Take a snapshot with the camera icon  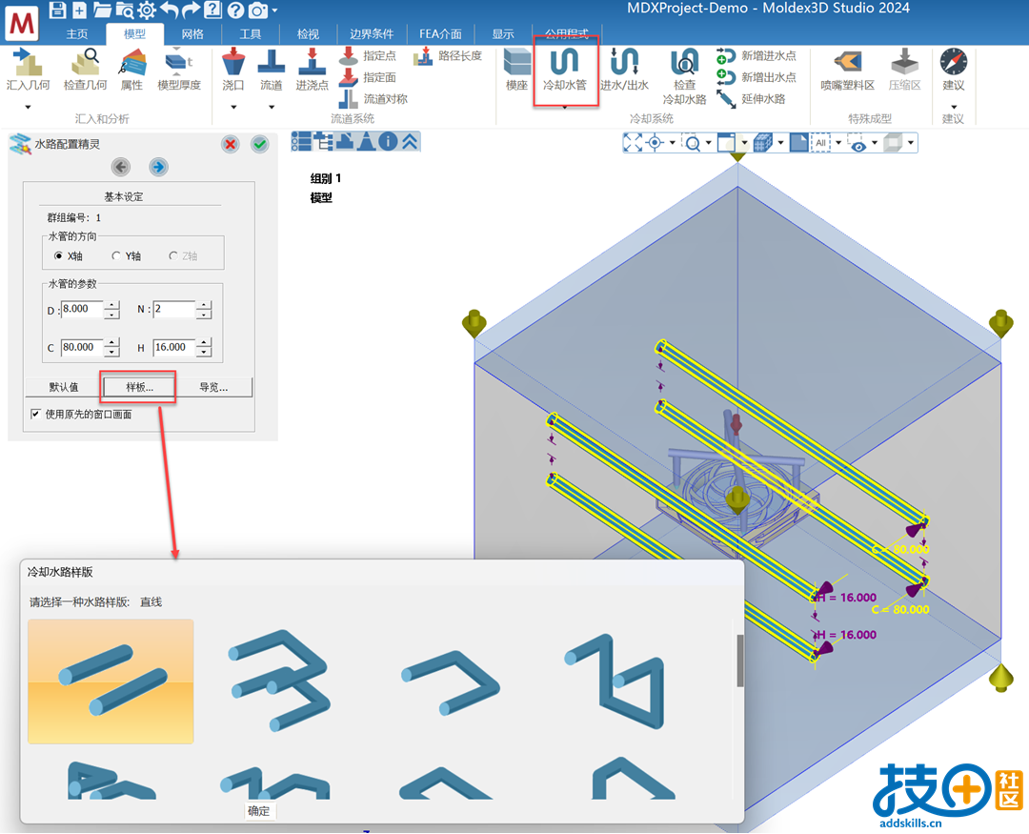(258, 10)
